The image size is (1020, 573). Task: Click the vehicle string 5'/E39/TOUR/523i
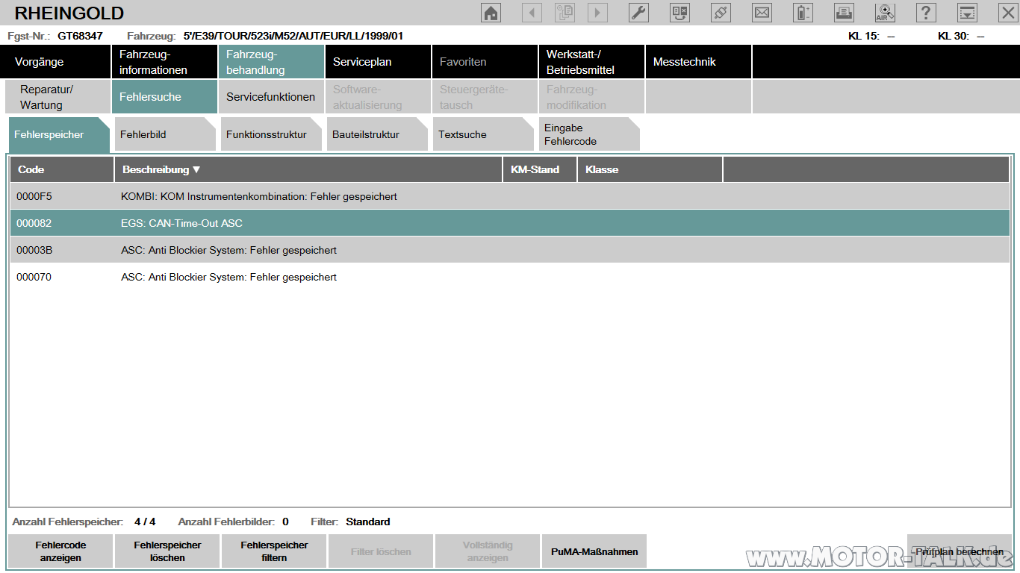(293, 36)
